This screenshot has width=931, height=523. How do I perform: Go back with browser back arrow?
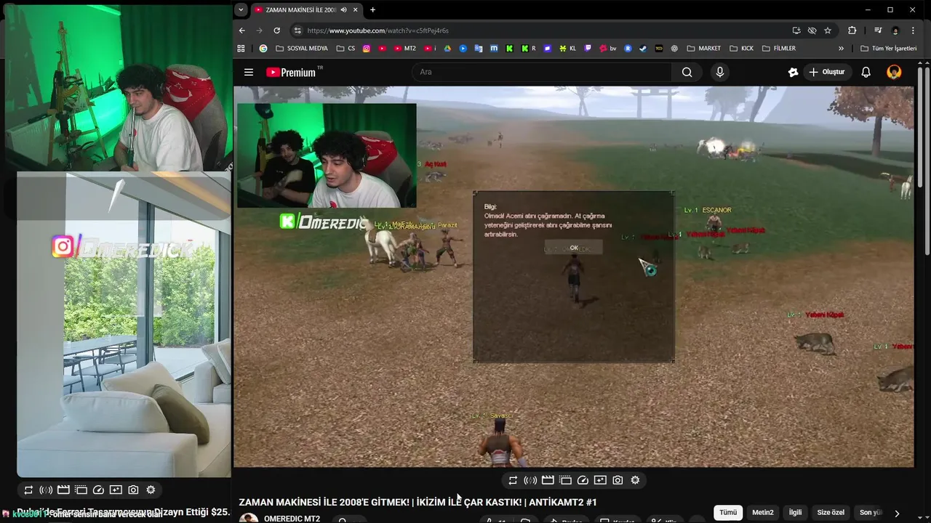[x=242, y=31]
